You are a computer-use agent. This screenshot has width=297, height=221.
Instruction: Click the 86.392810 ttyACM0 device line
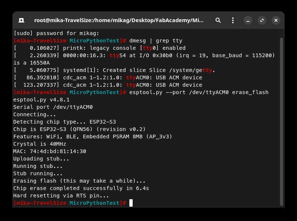108,77
